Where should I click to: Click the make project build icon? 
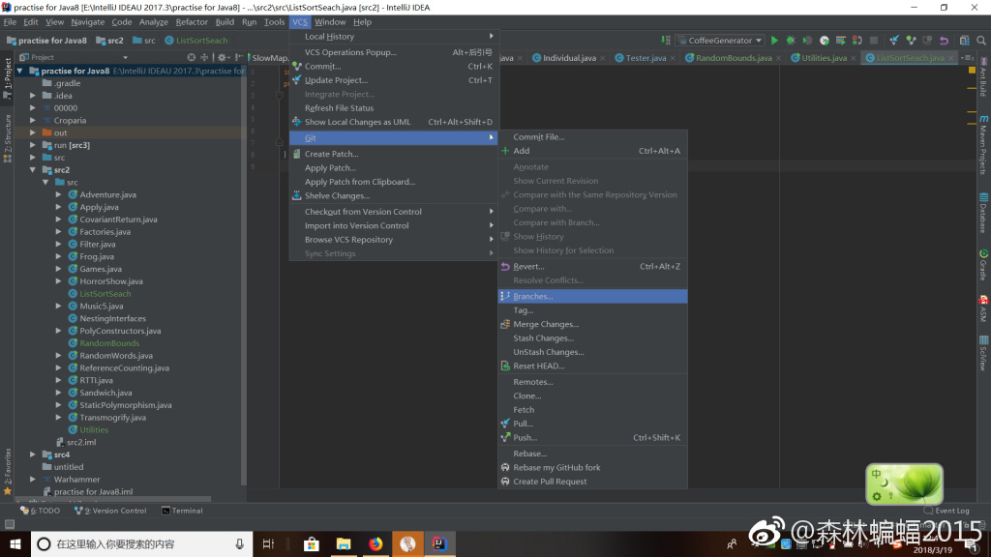666,41
